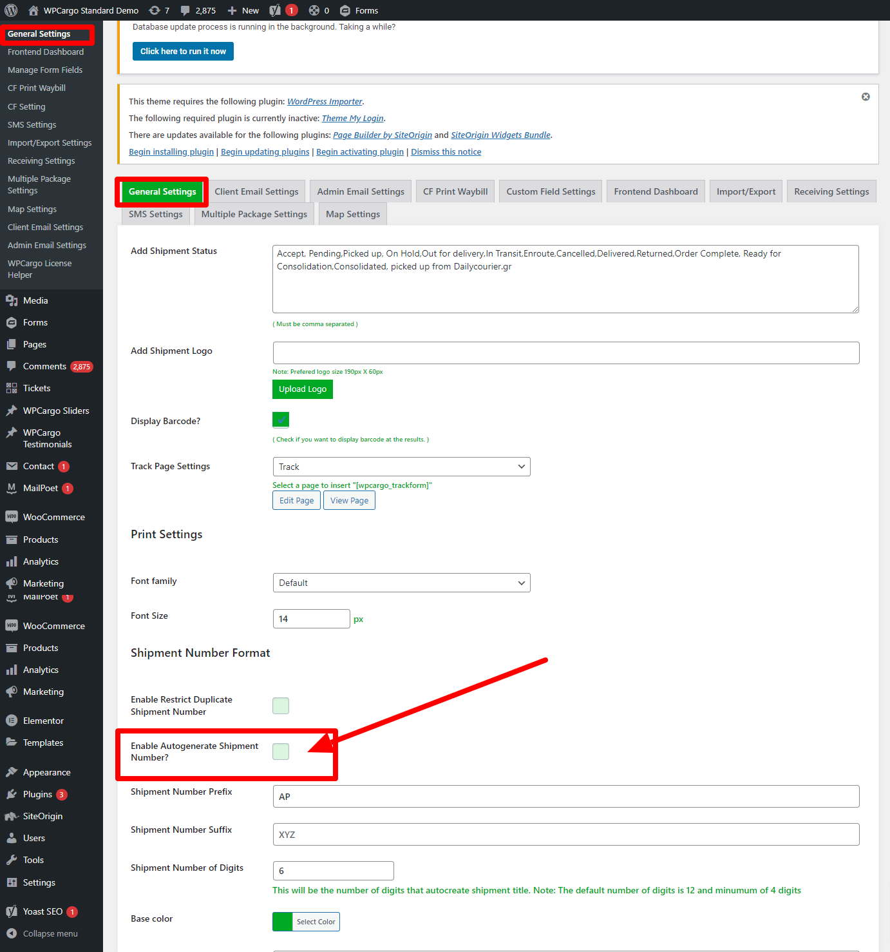Click the home icon beside WPCargo Standard Demo
This screenshot has width=890, height=952.
click(x=33, y=10)
